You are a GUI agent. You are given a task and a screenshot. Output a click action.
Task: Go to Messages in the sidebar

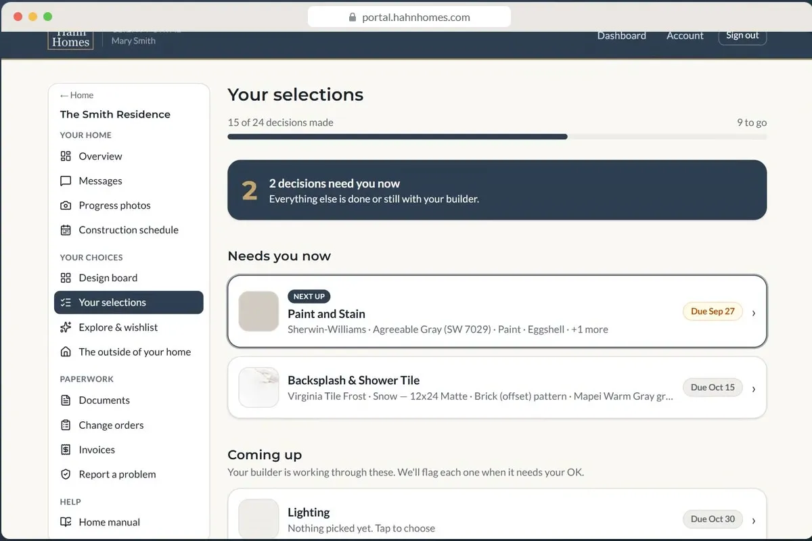129,181
